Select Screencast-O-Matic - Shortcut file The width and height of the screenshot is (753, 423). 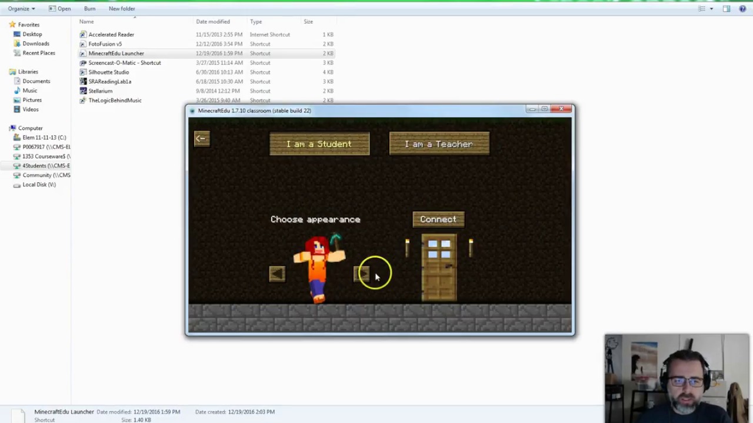pyautogui.click(x=125, y=63)
